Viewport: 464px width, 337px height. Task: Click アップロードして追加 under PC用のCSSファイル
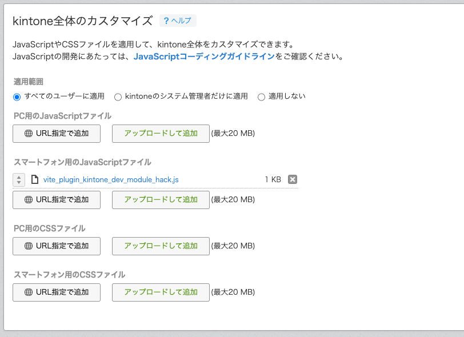click(x=161, y=246)
